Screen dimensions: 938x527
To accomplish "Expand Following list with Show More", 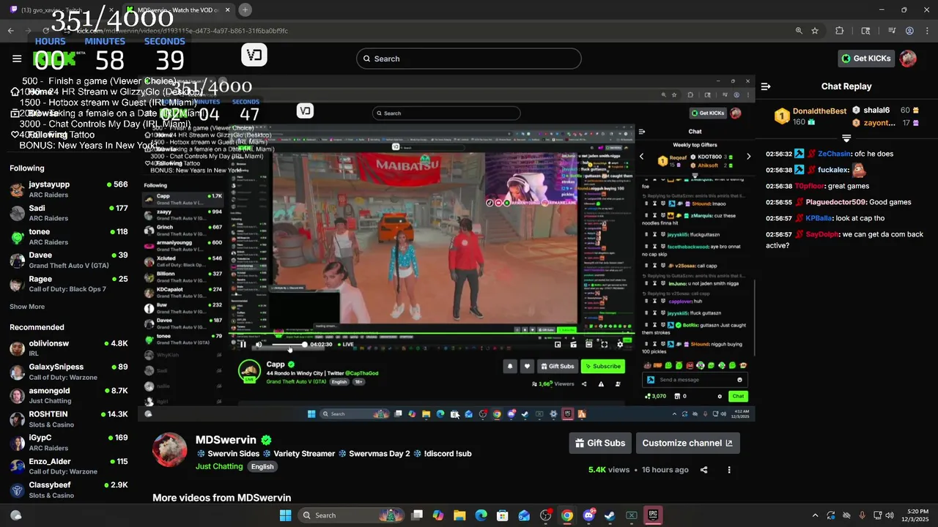I will pos(27,307).
